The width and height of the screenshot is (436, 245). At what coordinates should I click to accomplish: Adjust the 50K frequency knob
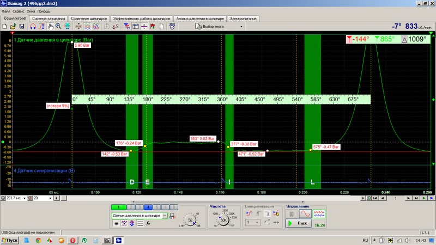pyautogui.click(x=223, y=220)
